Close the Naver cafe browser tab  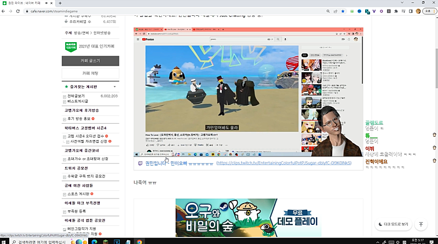pos(51,3)
